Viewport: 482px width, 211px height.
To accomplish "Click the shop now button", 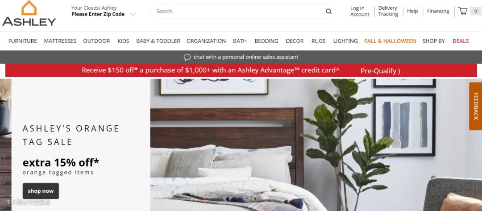I will point(41,191).
